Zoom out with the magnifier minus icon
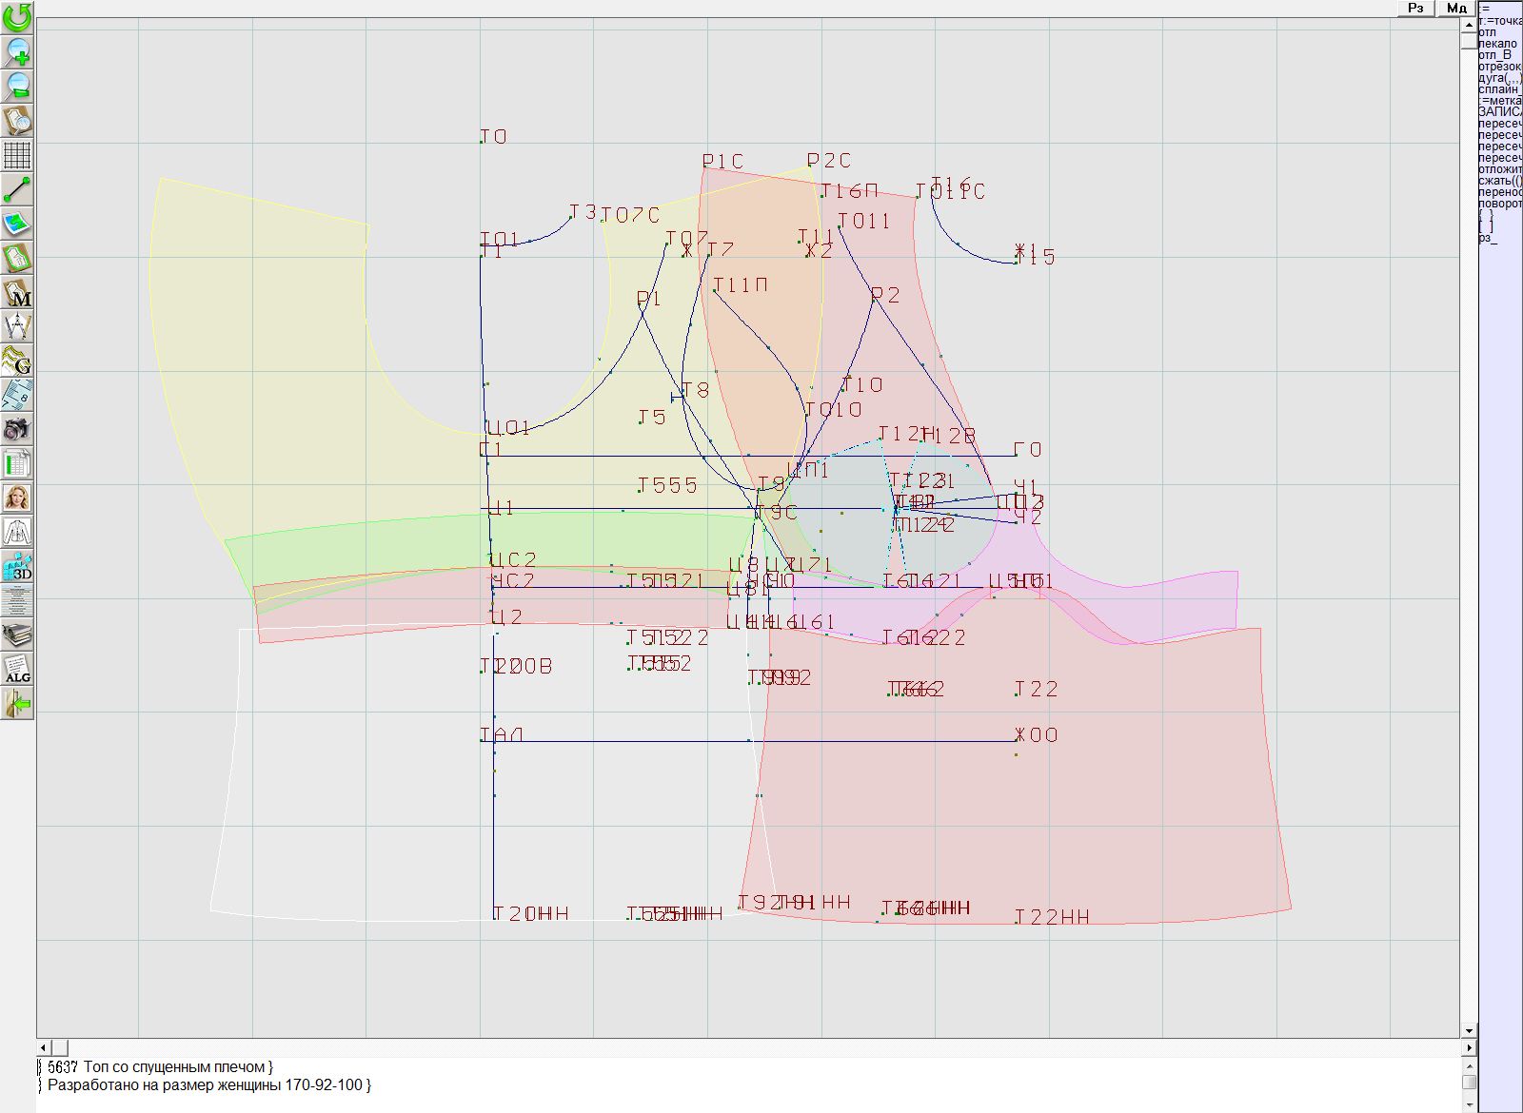 tap(17, 86)
